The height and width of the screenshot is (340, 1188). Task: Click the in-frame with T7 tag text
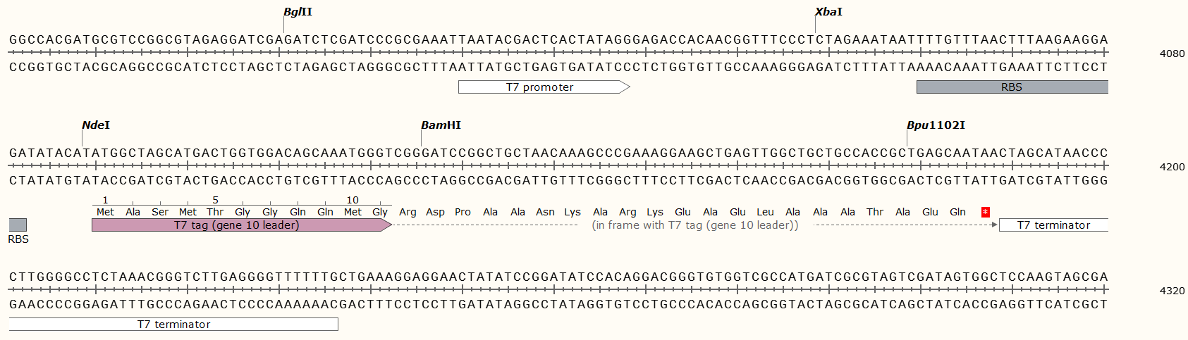click(x=694, y=225)
